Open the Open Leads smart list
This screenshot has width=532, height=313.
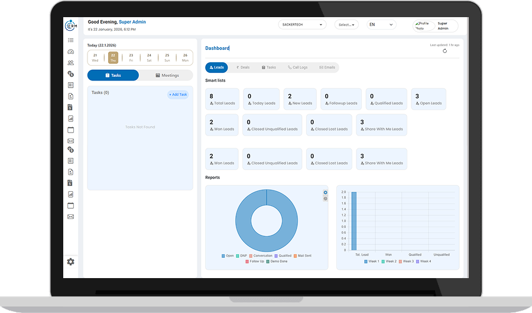click(x=429, y=99)
